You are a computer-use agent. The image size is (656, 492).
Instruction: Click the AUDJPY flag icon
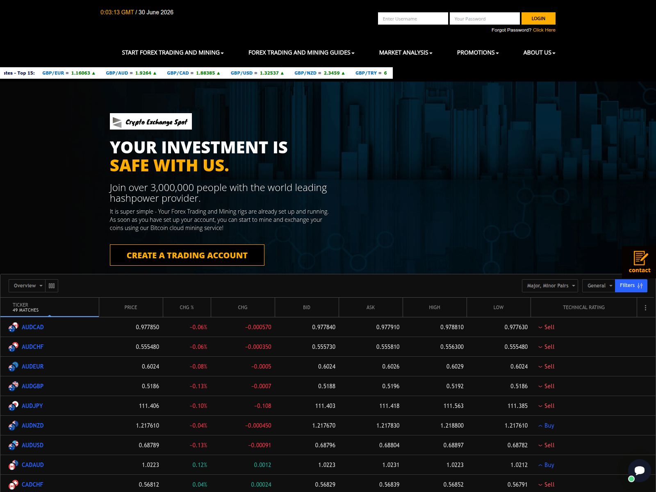tap(14, 406)
